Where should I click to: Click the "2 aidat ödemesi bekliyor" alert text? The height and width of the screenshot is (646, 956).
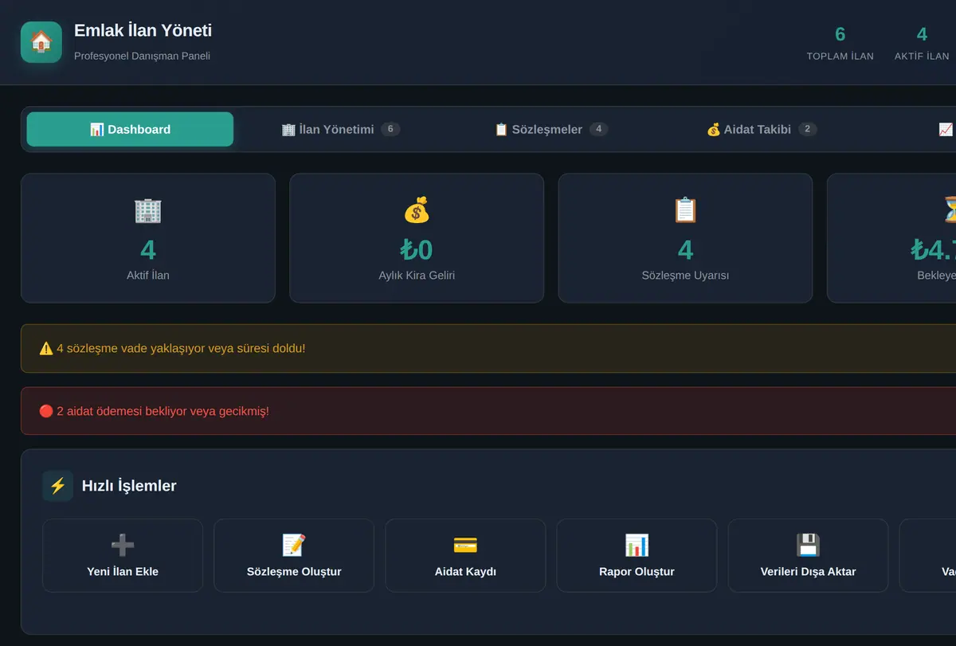tap(163, 412)
